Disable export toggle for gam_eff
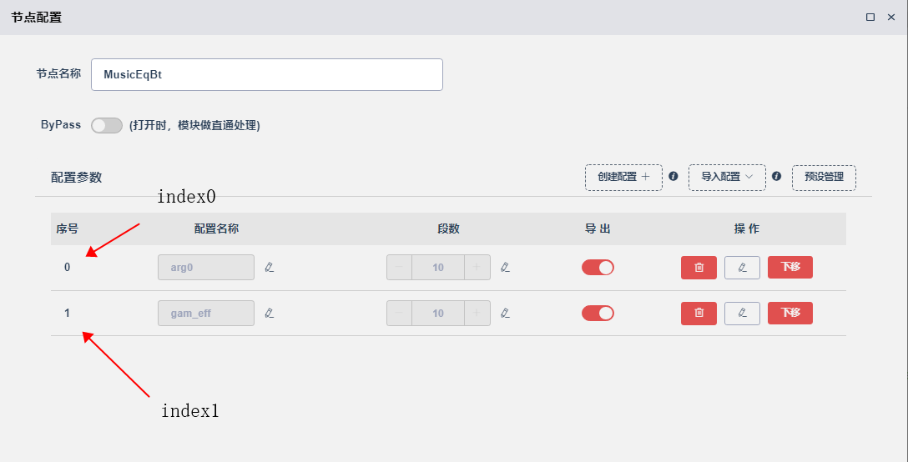This screenshot has width=908, height=462. click(x=598, y=313)
